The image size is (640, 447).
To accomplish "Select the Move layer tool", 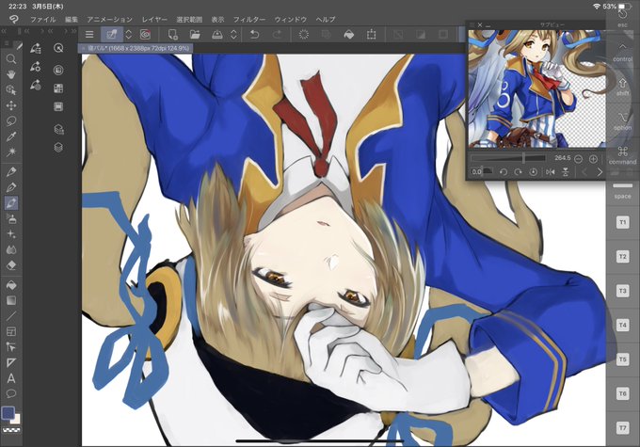I will click(x=11, y=105).
